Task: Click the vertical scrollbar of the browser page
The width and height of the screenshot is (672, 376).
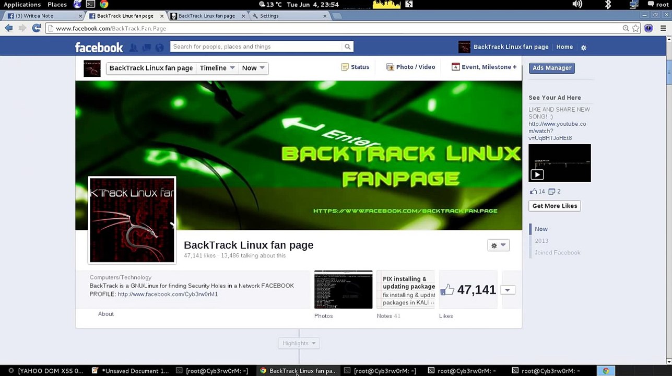Action: [669, 73]
